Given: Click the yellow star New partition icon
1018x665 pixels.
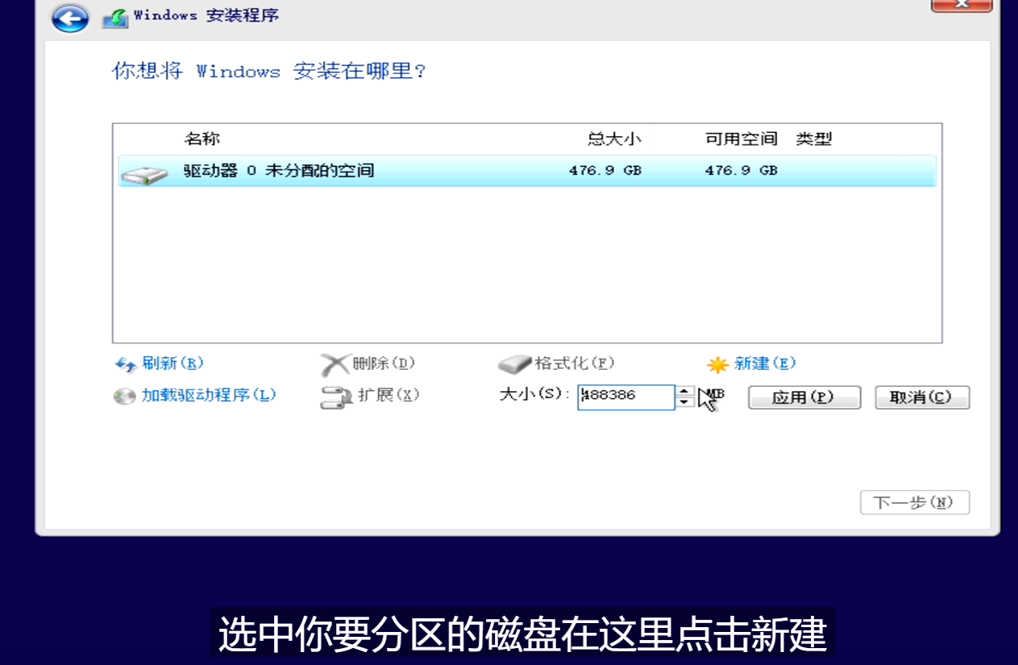Looking at the screenshot, I should point(717,364).
